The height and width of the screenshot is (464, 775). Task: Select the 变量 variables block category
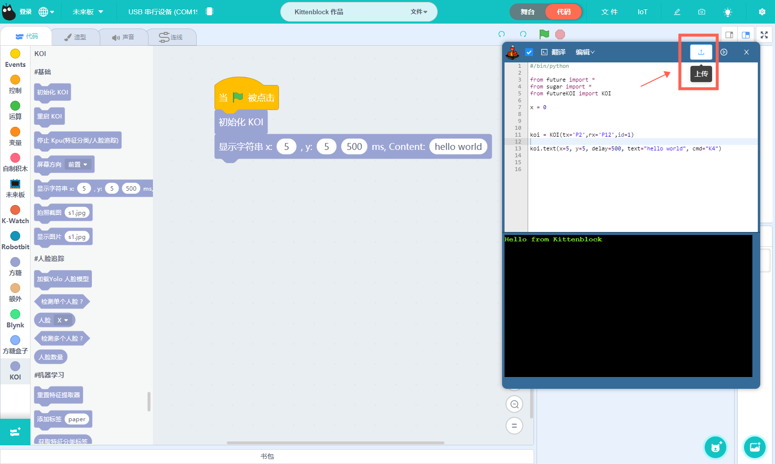tap(15, 137)
